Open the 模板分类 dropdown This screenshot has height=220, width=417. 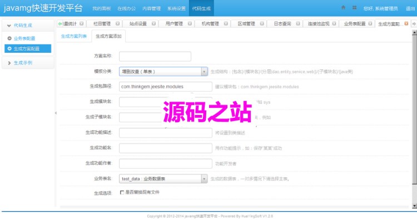click(x=163, y=72)
